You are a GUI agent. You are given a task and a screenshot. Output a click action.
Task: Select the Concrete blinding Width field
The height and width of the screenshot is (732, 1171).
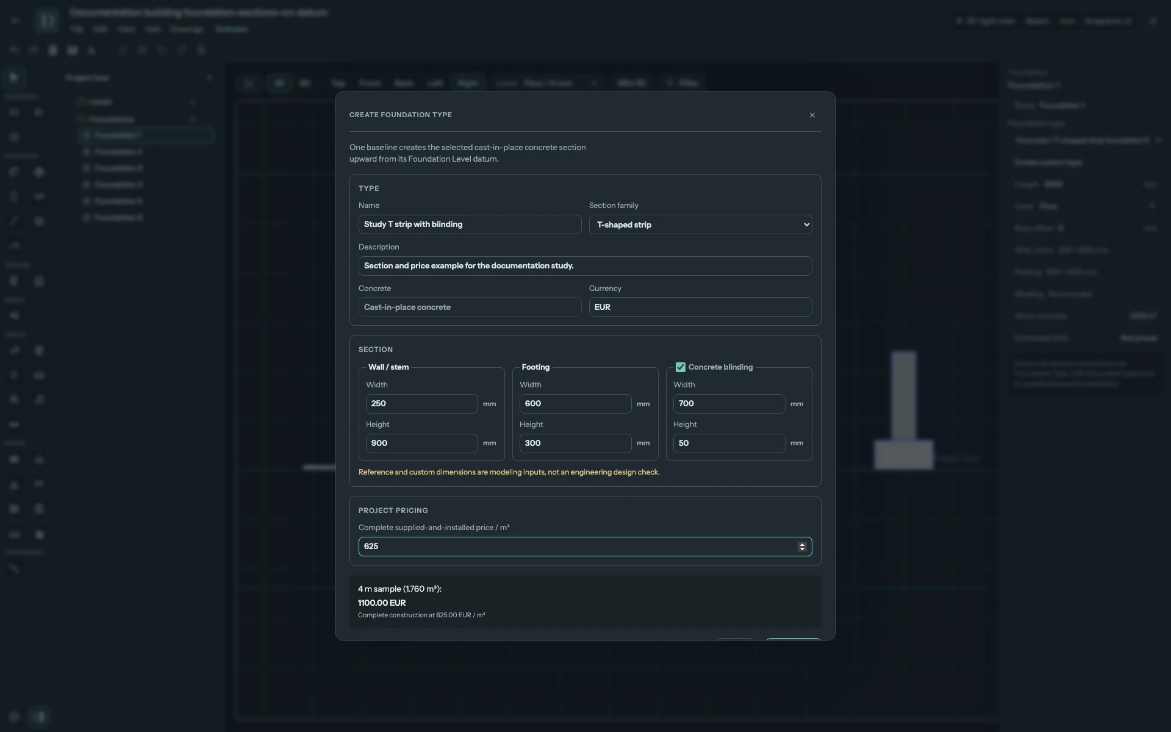click(x=729, y=404)
